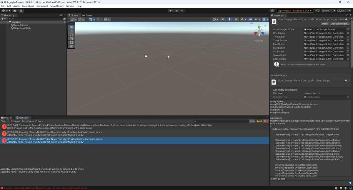Toggle scene audio button

pos(236,19)
